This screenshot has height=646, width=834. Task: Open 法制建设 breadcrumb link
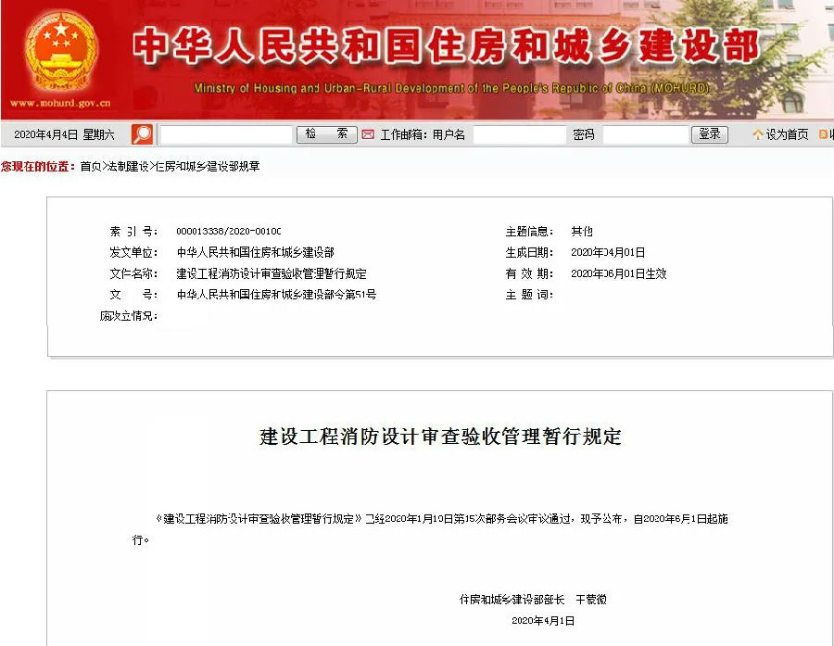(128, 167)
